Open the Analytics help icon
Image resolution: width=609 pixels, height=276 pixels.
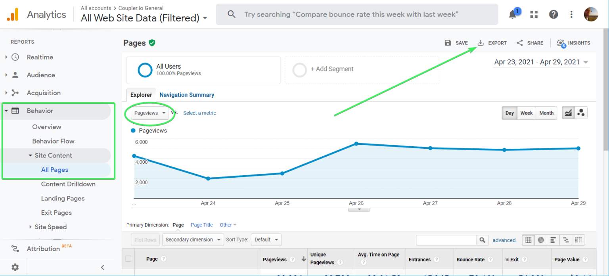tap(553, 14)
